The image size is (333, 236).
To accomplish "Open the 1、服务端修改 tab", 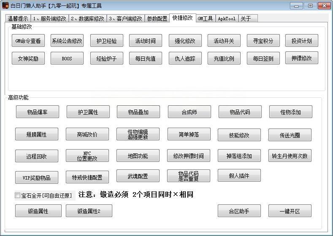I will 49,19.
